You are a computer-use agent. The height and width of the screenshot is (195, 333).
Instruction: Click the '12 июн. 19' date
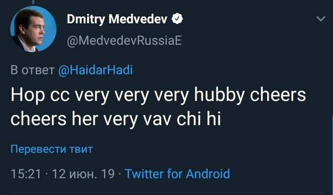pos(83,174)
